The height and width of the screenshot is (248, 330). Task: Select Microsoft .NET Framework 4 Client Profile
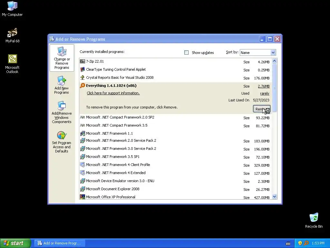(x=176, y=165)
